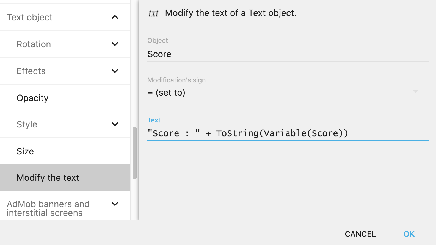Expand the Effects chevron arrow
The image size is (436, 245).
pyautogui.click(x=115, y=71)
